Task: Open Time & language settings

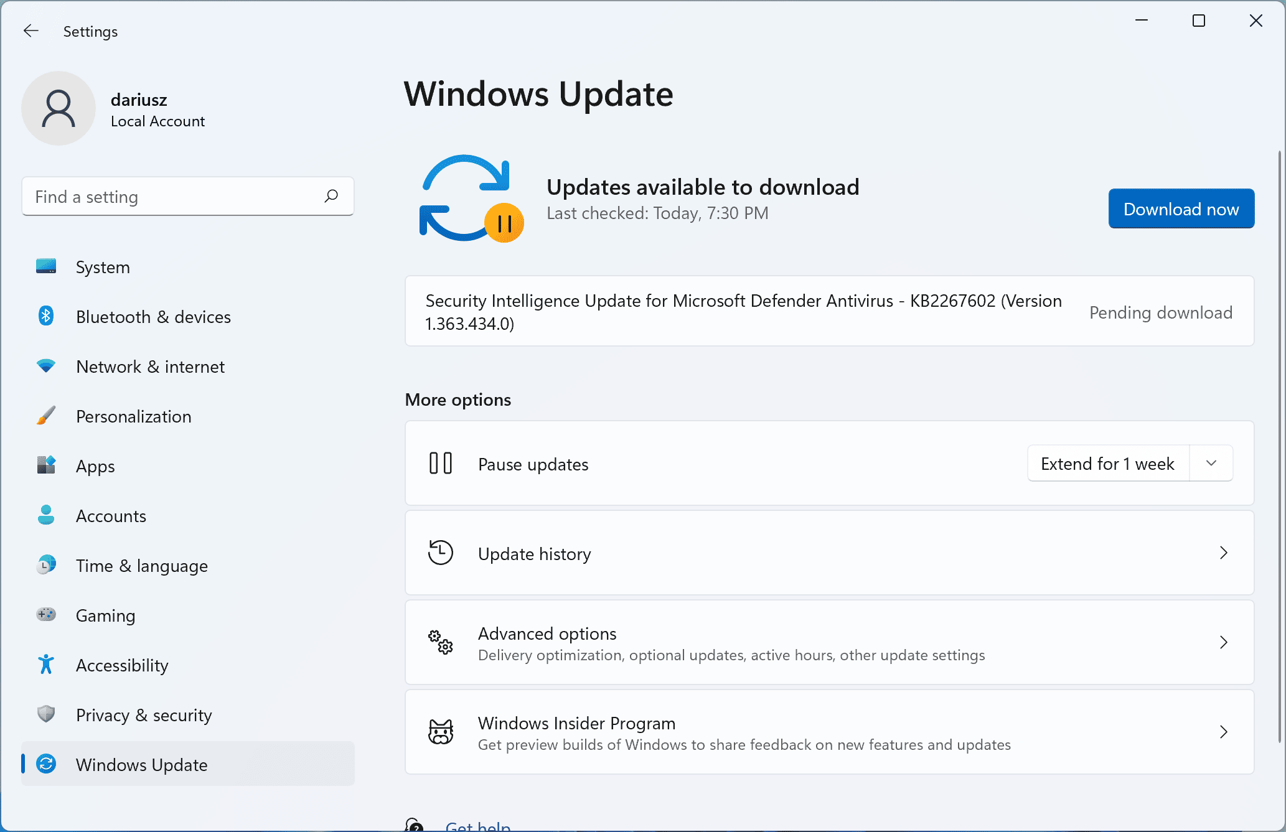Action: pyautogui.click(x=188, y=566)
